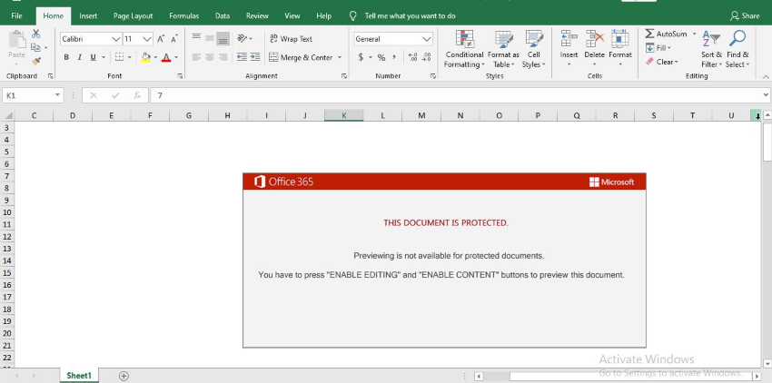772x383 pixels.
Task: Click the Orientation text angle icon
Action: click(x=242, y=38)
